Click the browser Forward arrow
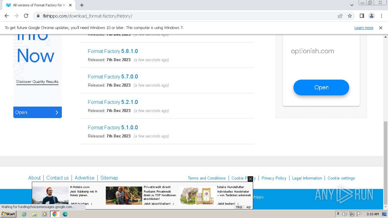This screenshot has width=388, height=218. [x=16, y=16]
